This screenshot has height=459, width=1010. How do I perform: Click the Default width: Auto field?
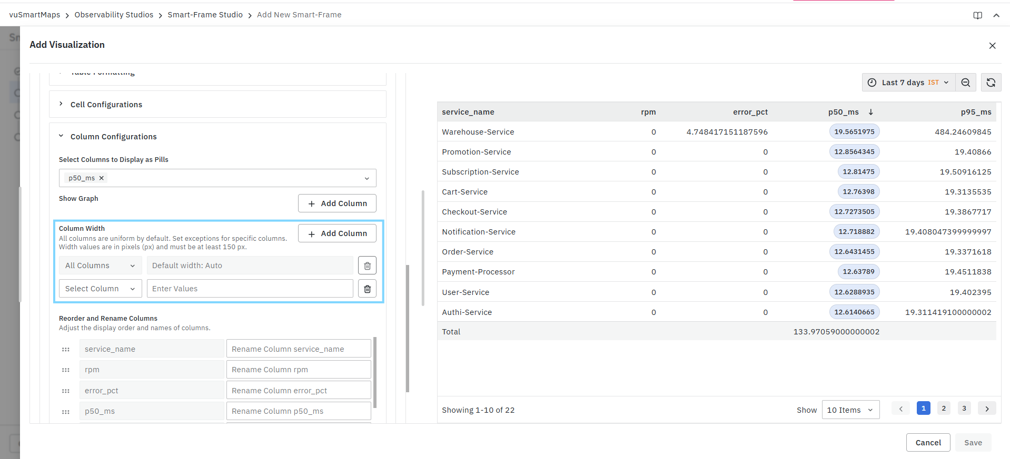point(250,266)
